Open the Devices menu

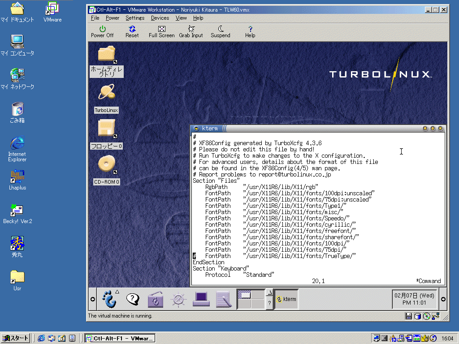160,18
